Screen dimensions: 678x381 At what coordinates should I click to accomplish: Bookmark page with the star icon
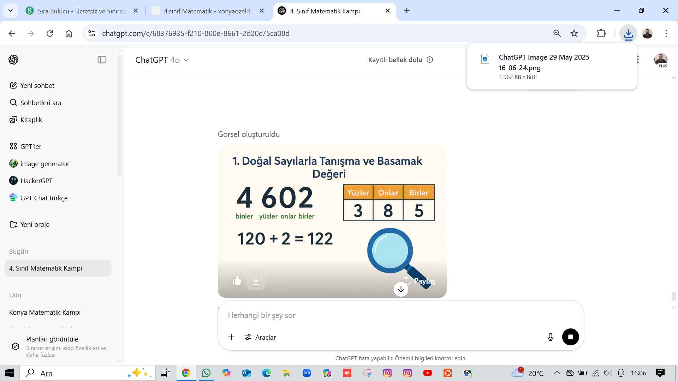(574, 34)
